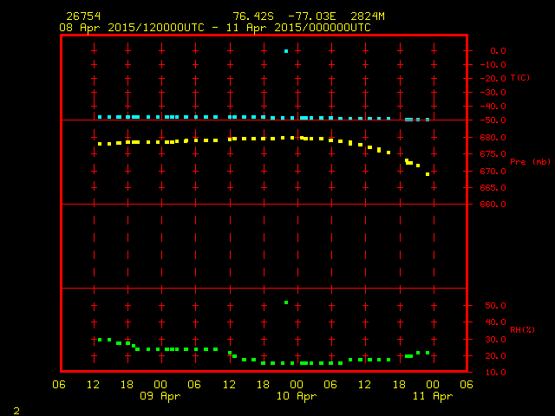Click the first green humidity point near 30.0
This screenshot has width=555, height=416.
point(100,340)
